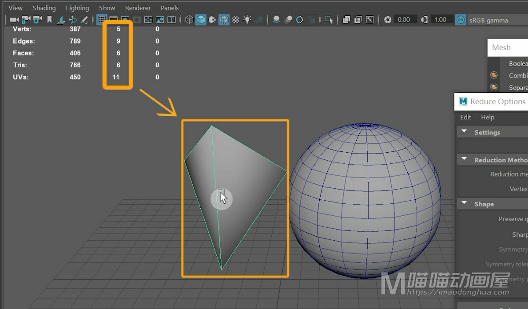Toggle the color management ON button
The image size is (528, 309).
tap(460, 20)
